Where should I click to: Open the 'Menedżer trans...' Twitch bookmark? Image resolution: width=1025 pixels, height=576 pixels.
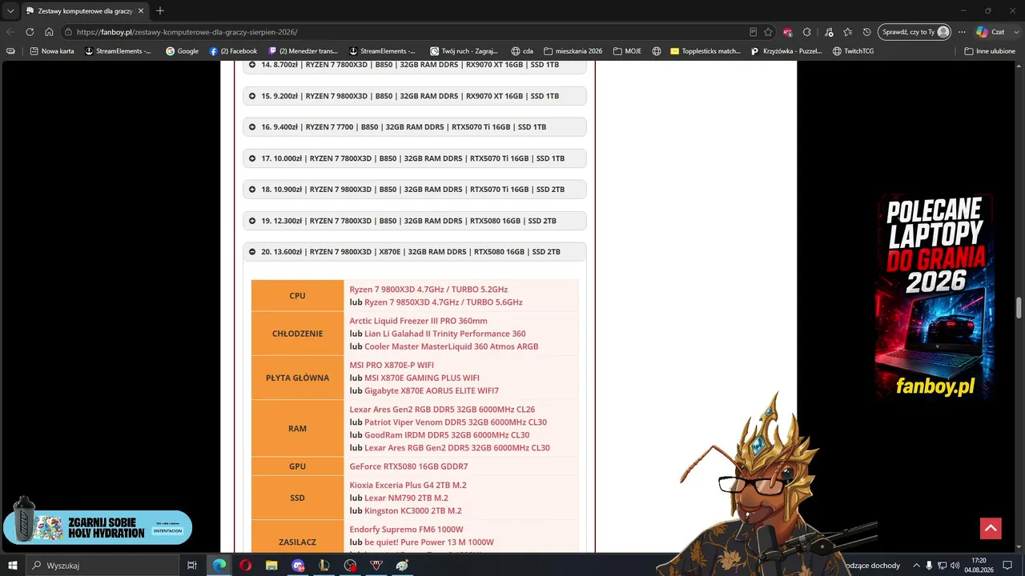click(x=303, y=51)
